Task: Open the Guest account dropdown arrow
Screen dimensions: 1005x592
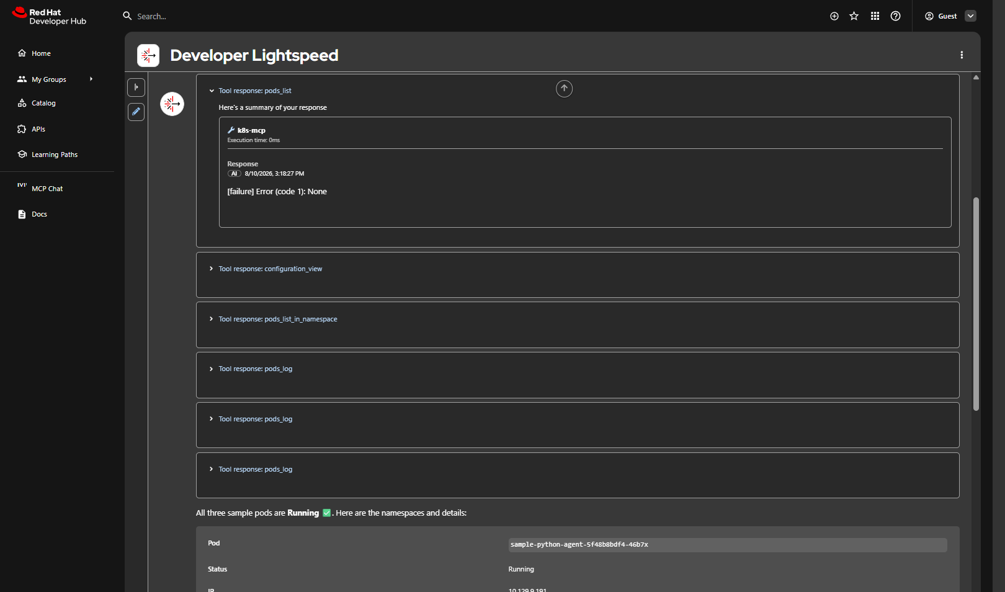Action: (x=971, y=16)
